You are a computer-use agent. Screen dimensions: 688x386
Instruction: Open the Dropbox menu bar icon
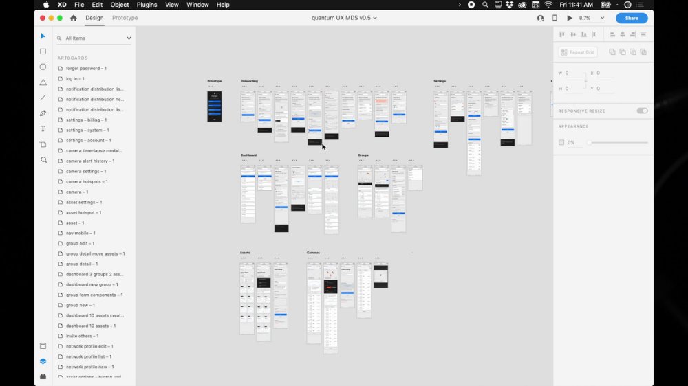point(509,5)
